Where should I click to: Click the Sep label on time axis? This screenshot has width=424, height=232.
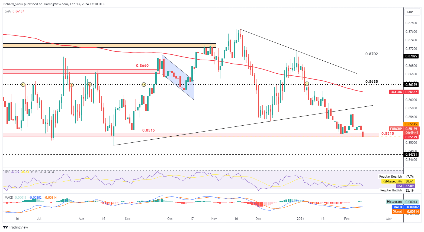[127, 218]
